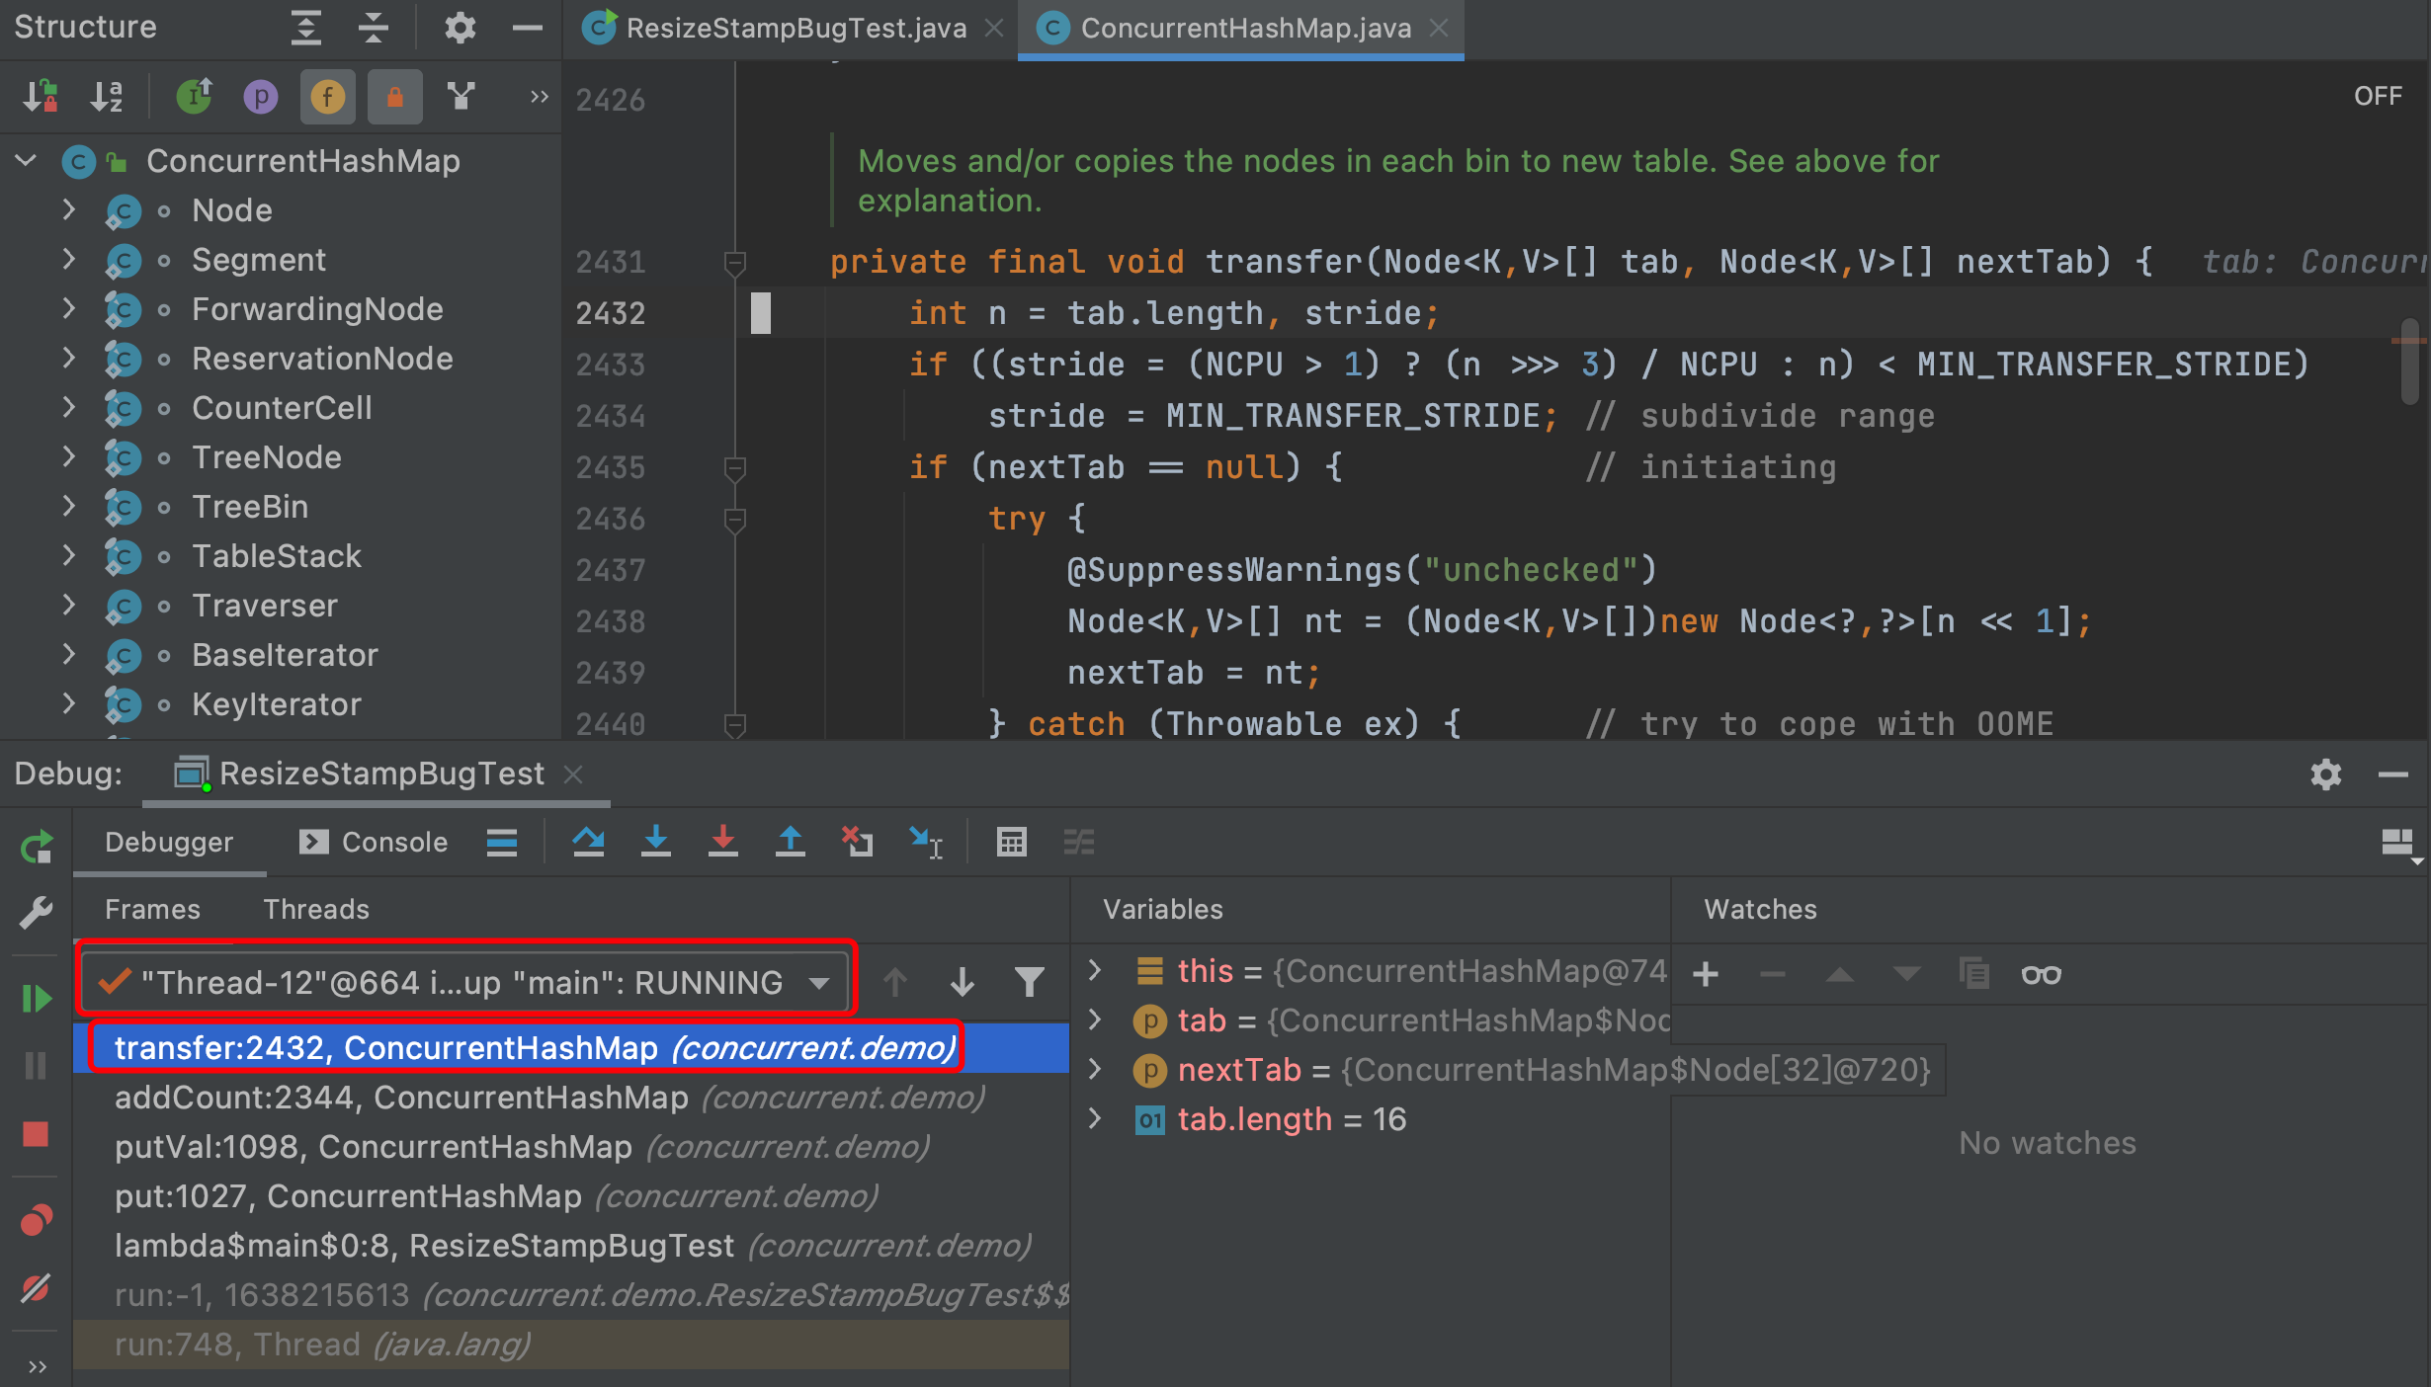Expand the ForwardingNode tree node

pos(68,308)
